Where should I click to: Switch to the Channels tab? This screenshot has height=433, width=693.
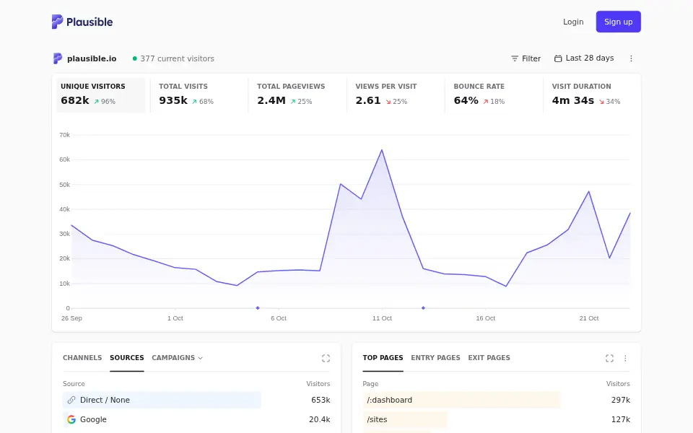coord(82,358)
